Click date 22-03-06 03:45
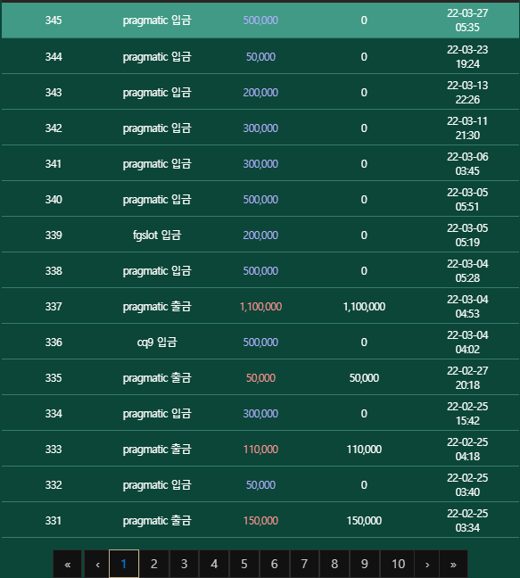520x578 pixels. [467, 163]
